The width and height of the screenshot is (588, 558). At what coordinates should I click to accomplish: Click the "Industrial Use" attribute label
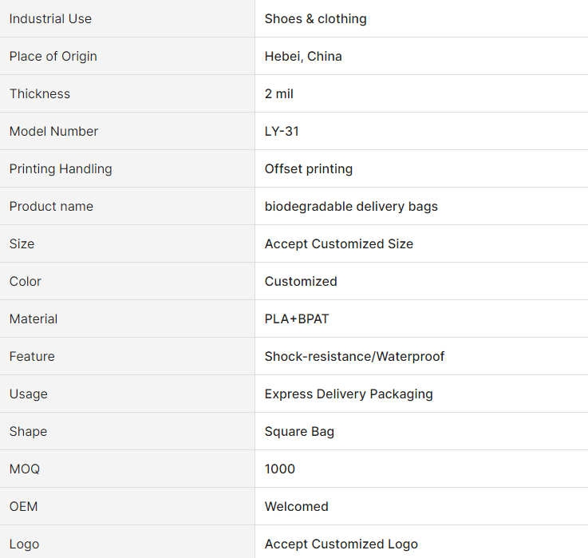click(x=50, y=18)
